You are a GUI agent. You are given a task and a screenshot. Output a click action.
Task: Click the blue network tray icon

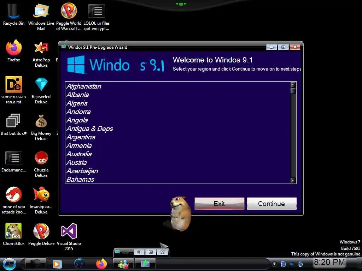click(x=292, y=264)
